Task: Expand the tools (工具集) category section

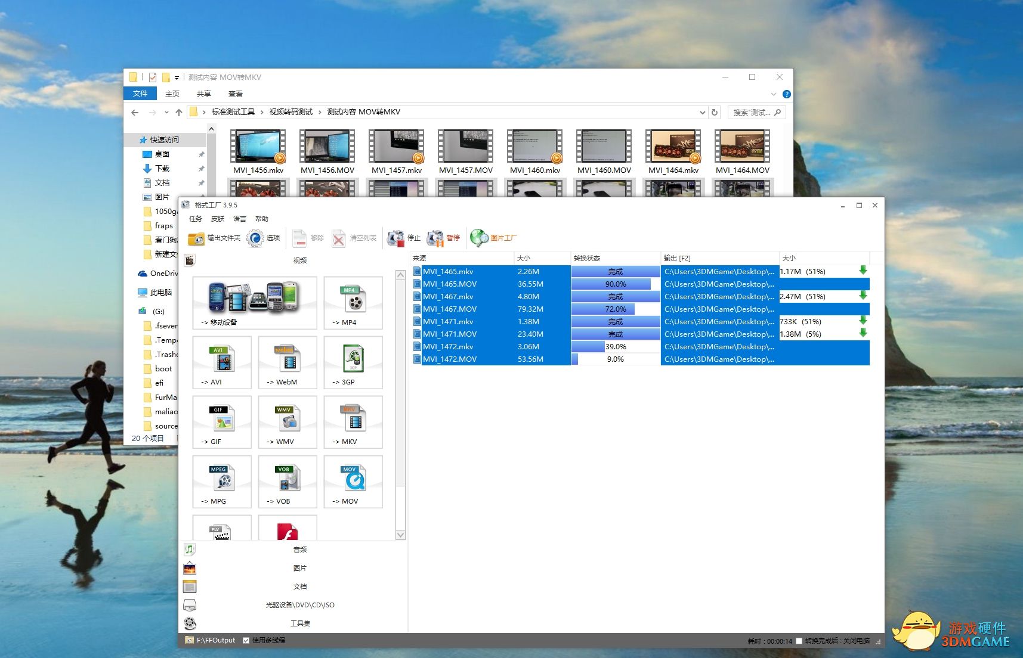Action: pos(299,623)
